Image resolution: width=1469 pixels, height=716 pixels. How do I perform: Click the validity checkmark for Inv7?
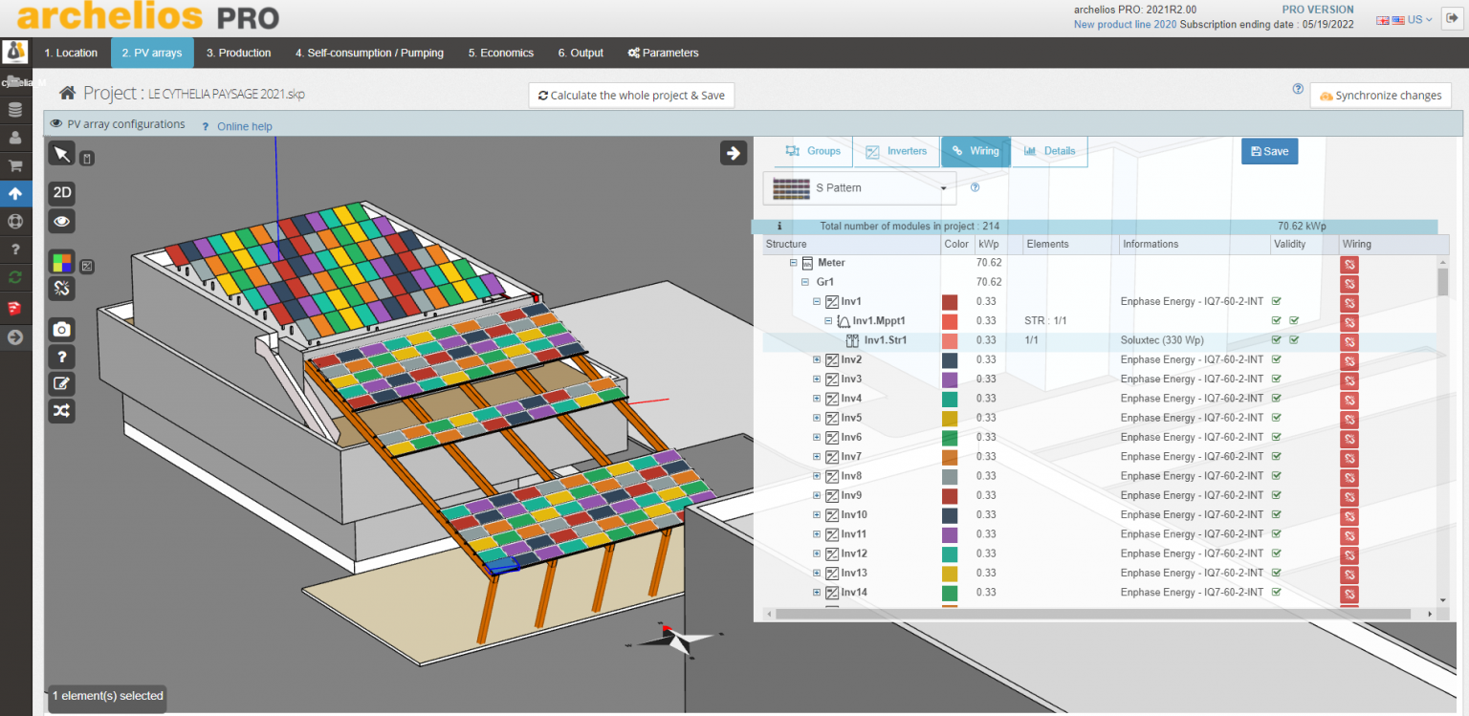[1276, 456]
